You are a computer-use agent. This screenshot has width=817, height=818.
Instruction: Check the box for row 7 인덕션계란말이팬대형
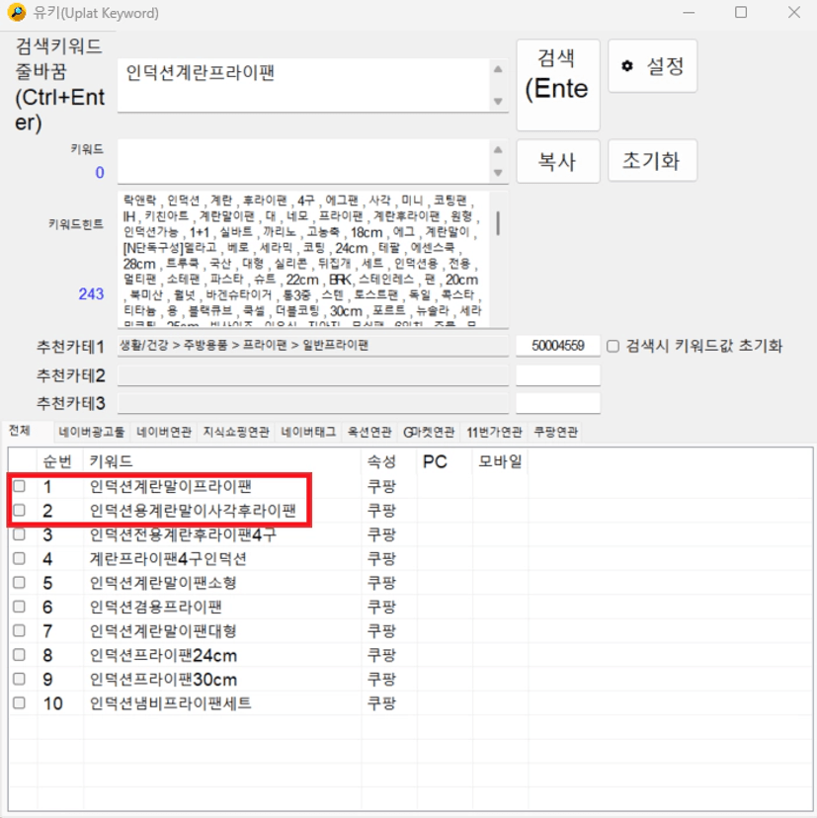[x=20, y=630]
